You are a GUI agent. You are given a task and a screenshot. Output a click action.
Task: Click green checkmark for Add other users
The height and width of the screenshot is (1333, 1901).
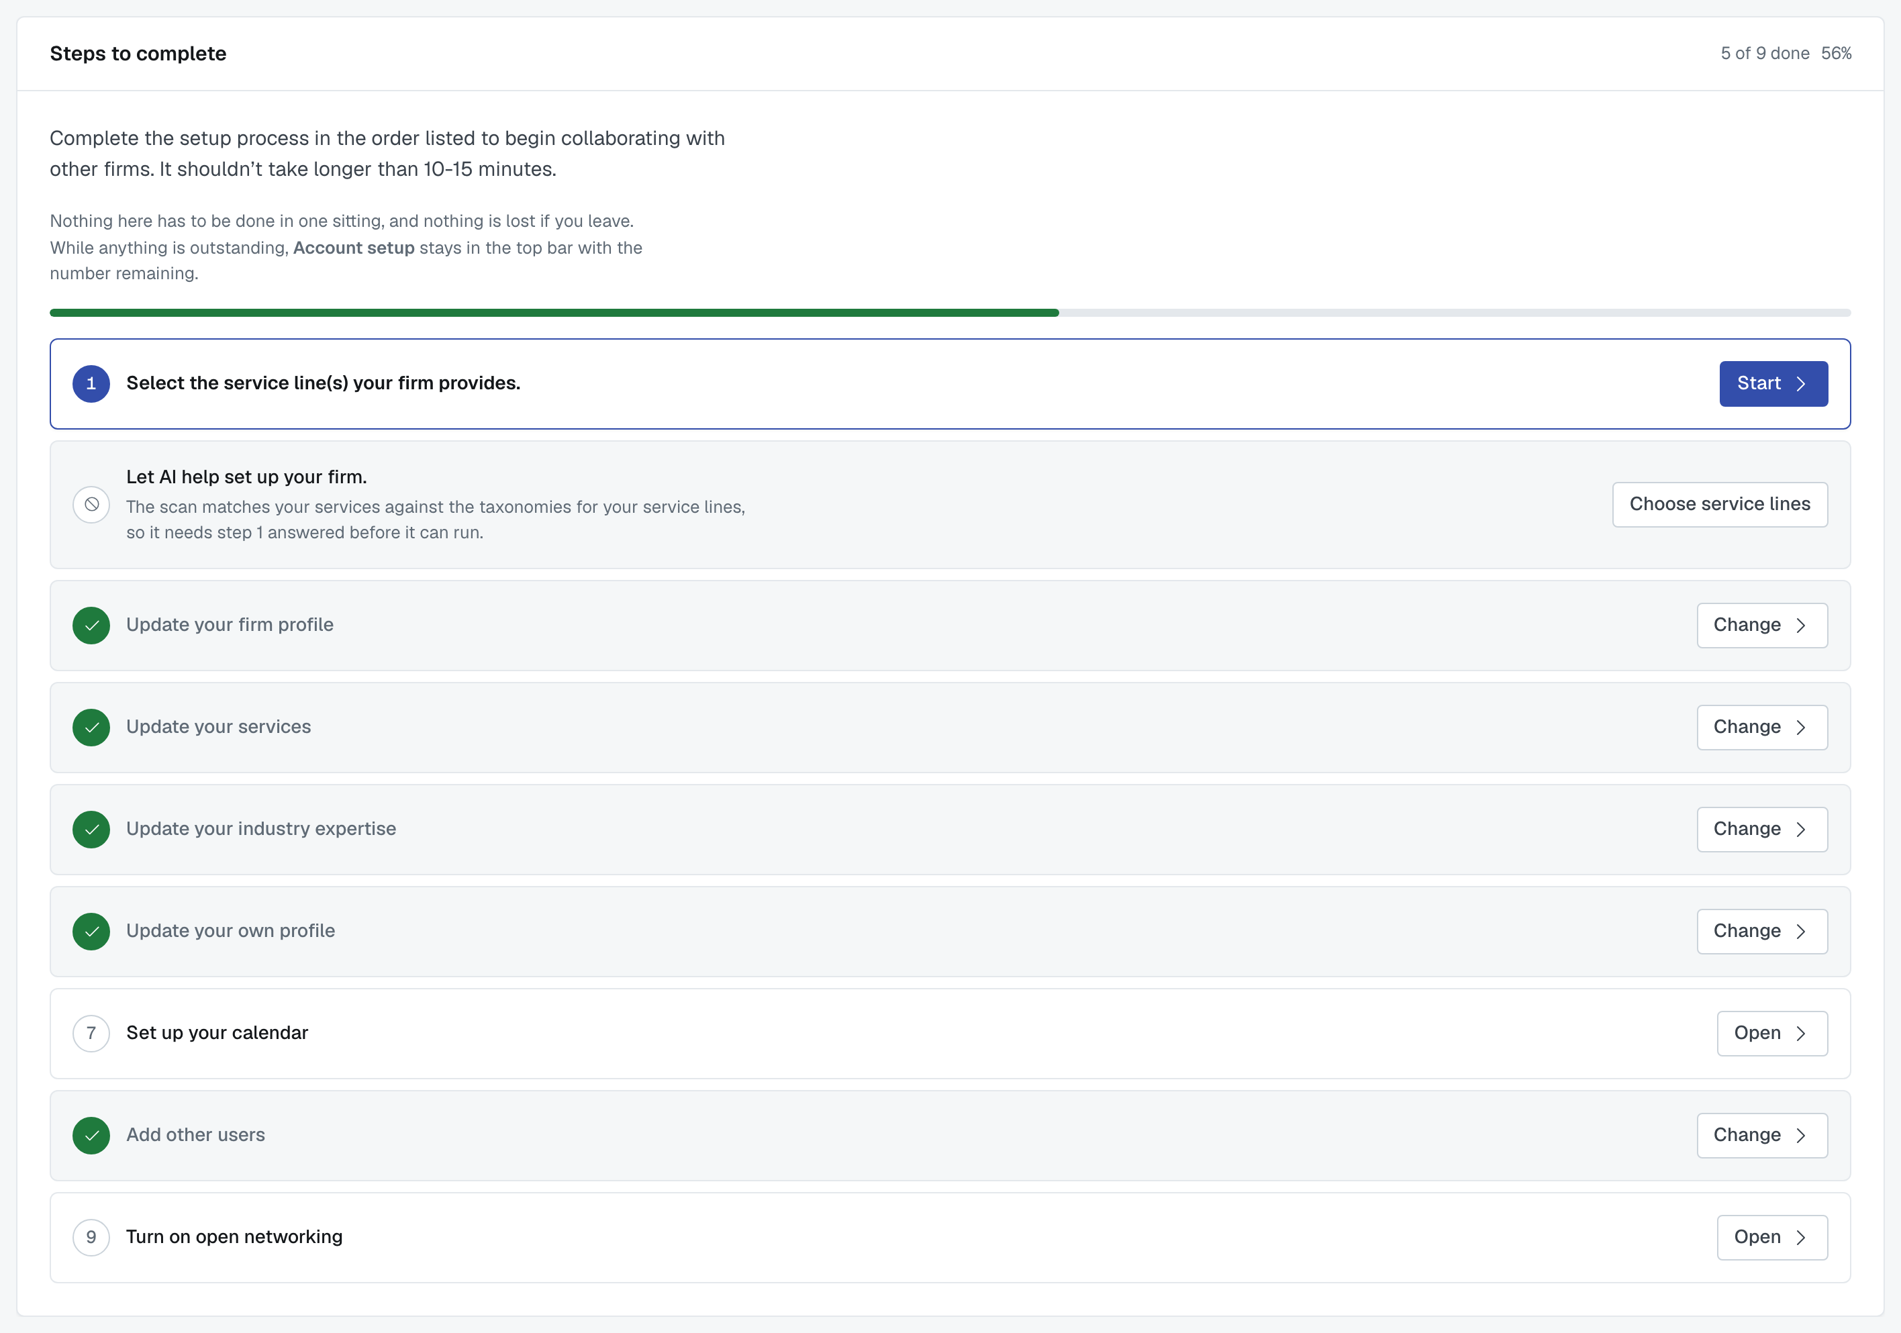point(91,1135)
